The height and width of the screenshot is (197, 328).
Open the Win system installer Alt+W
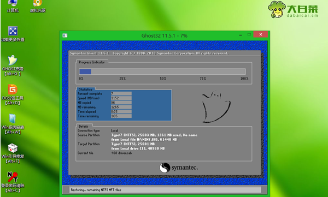(13, 124)
